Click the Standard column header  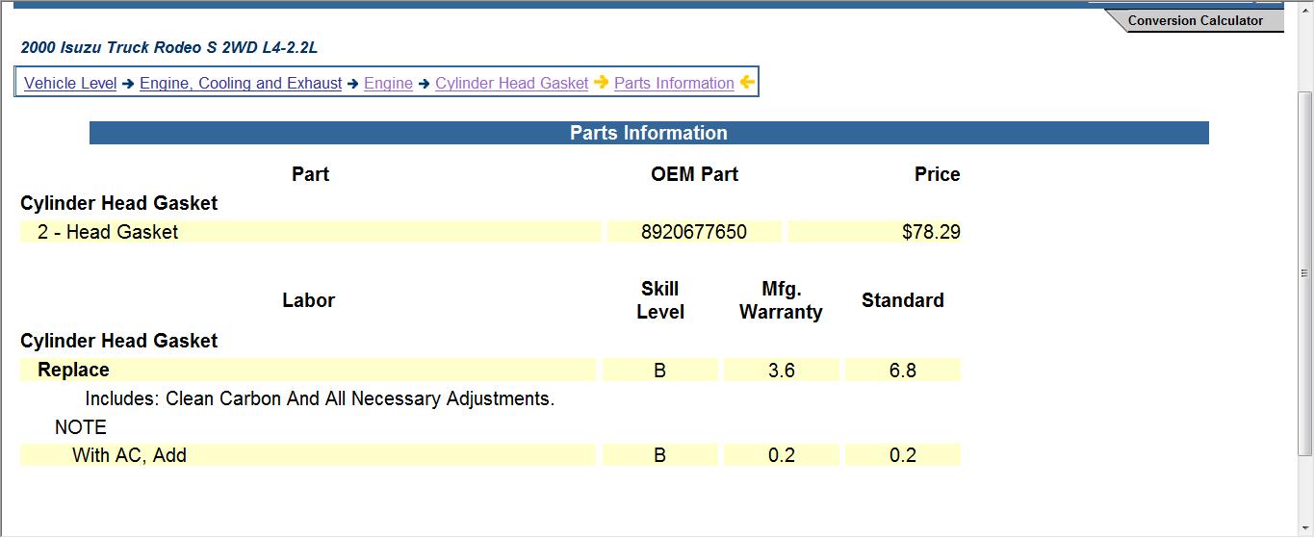click(x=903, y=300)
